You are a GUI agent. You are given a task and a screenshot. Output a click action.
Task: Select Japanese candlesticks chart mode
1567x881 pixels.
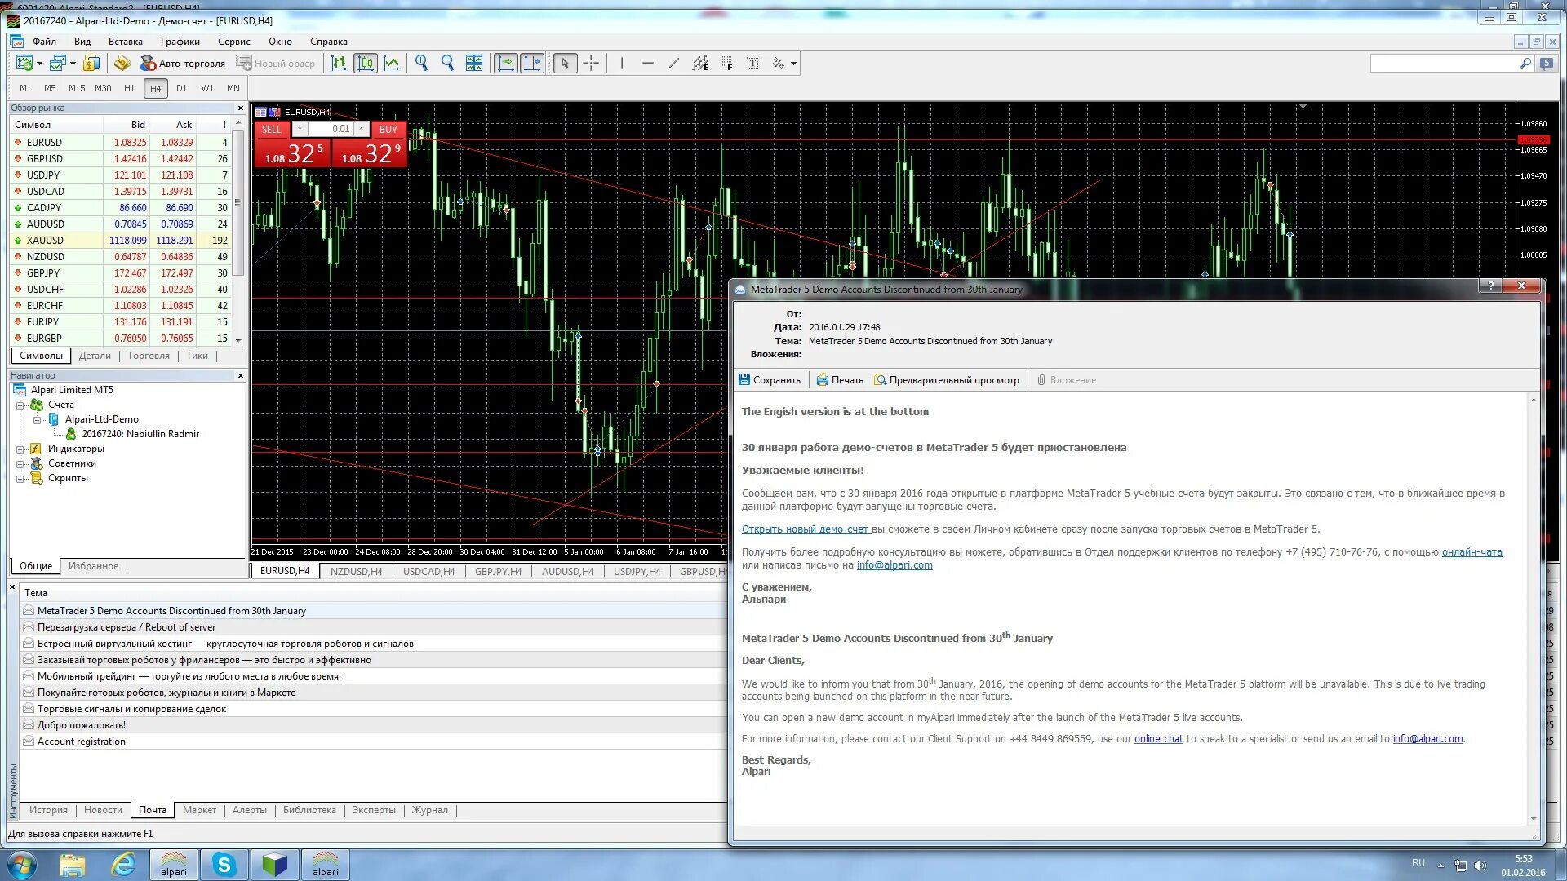point(365,63)
